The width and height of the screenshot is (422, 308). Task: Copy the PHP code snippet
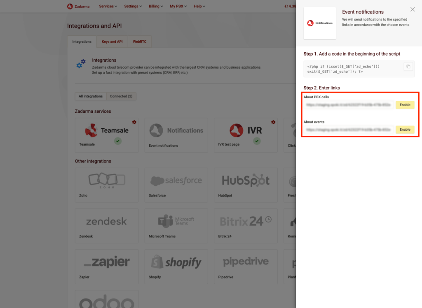tap(408, 67)
